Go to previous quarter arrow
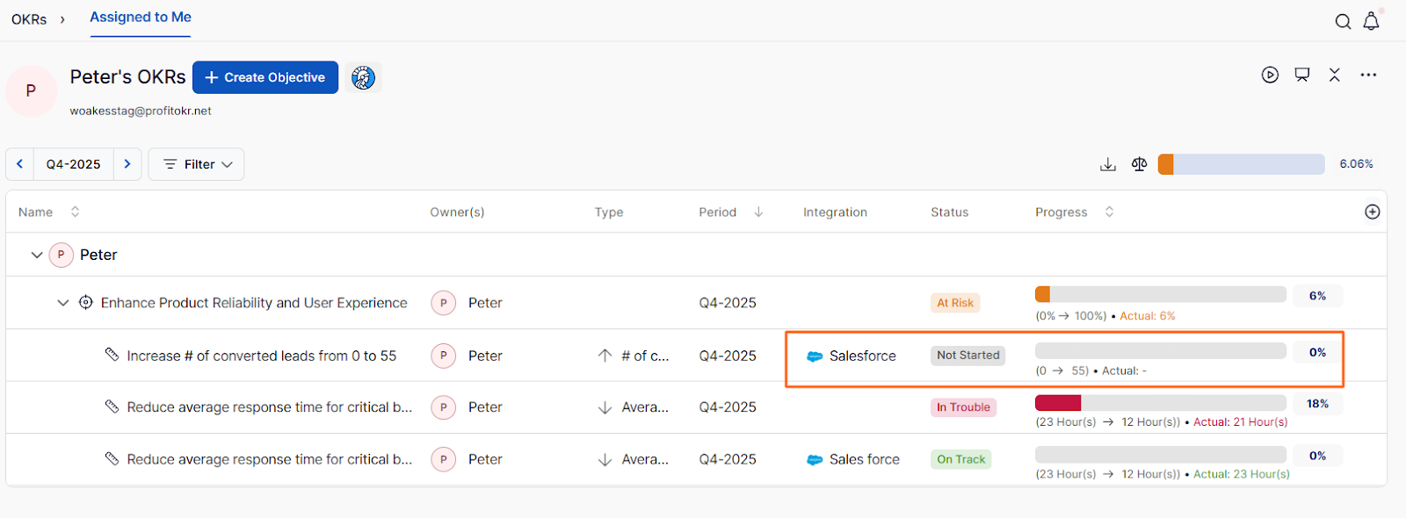This screenshot has width=1406, height=518. [19, 164]
